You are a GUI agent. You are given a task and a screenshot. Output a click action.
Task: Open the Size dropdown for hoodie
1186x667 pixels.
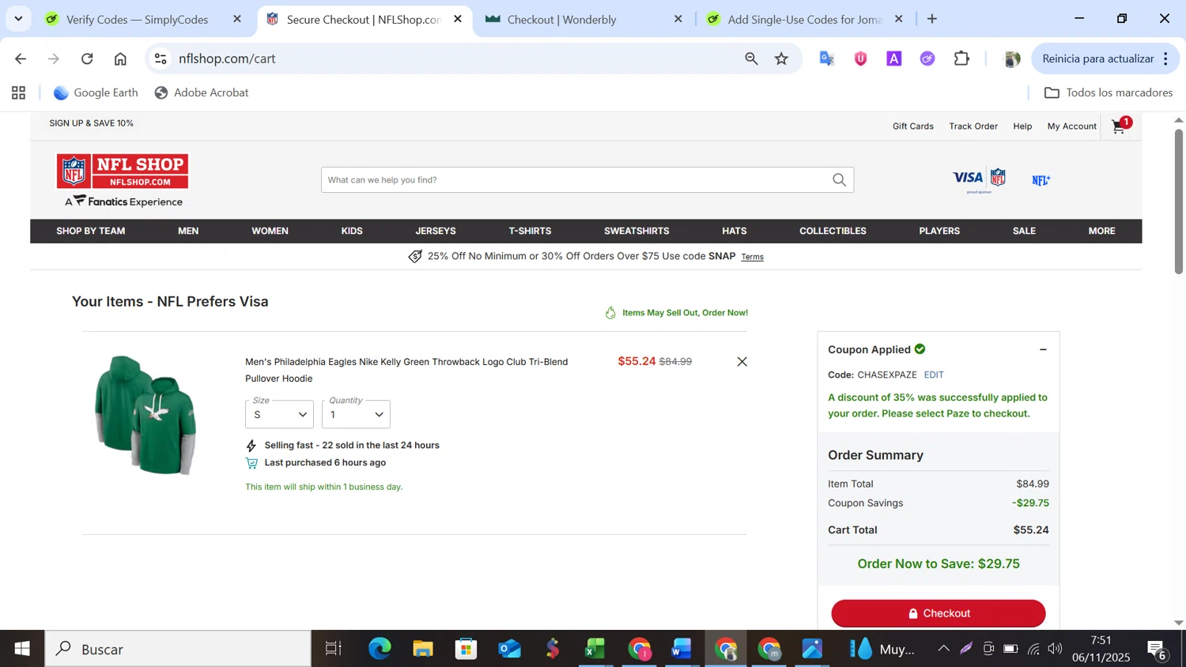pyautogui.click(x=279, y=414)
